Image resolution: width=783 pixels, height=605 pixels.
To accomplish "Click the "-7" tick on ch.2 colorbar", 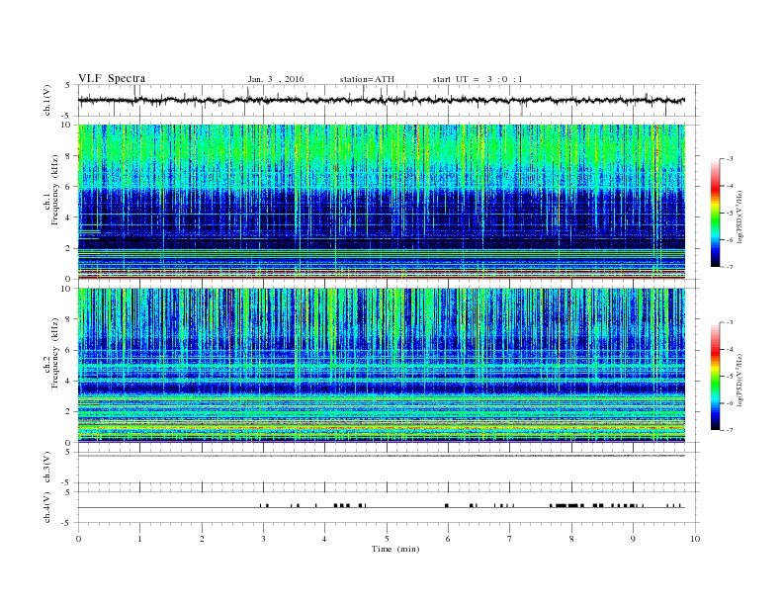I will click(729, 430).
